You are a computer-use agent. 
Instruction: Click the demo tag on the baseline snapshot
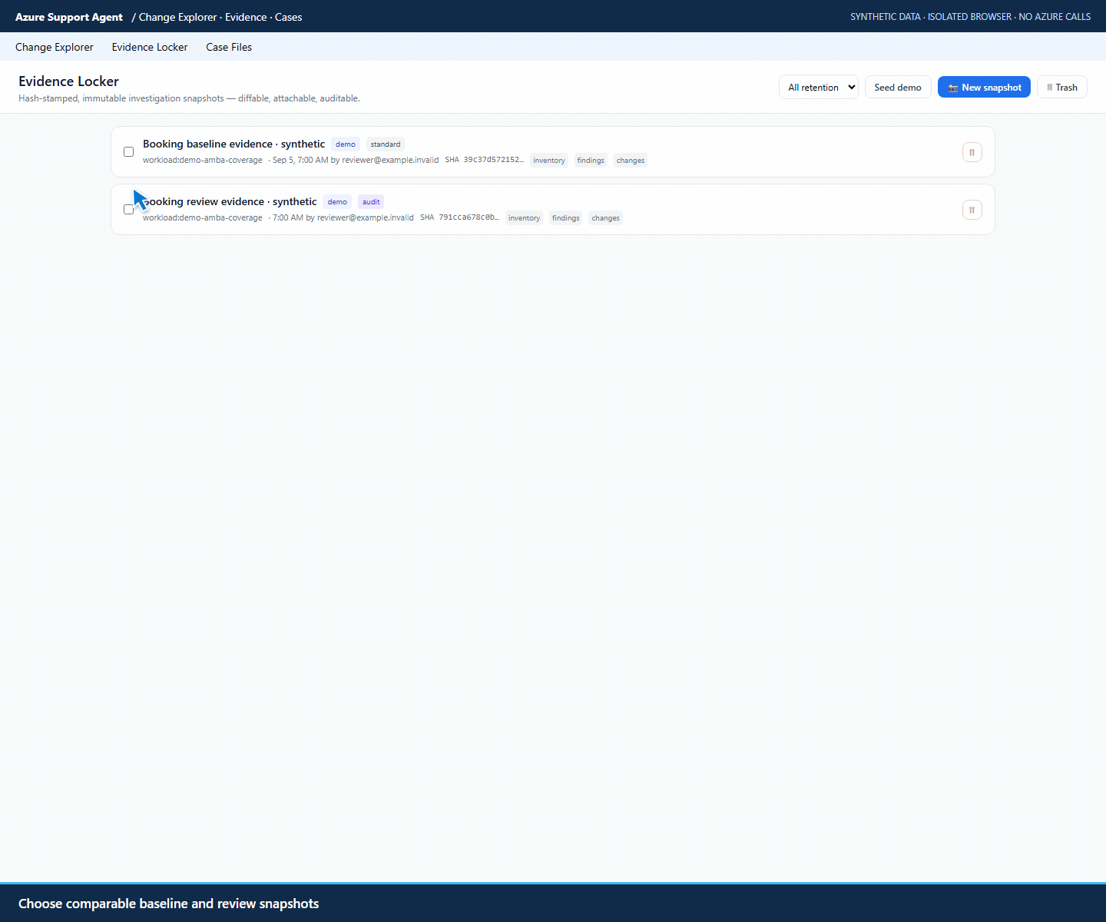coord(346,144)
